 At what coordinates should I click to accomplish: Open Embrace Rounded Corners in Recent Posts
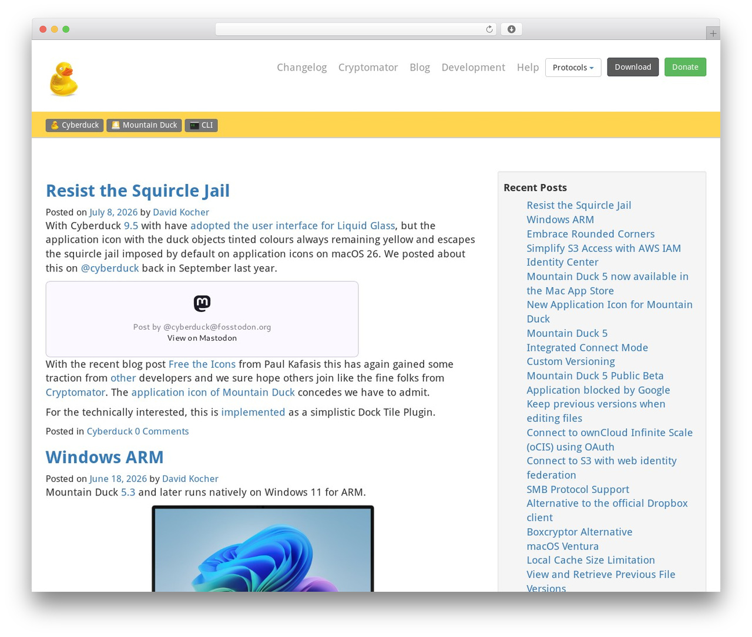(x=590, y=234)
